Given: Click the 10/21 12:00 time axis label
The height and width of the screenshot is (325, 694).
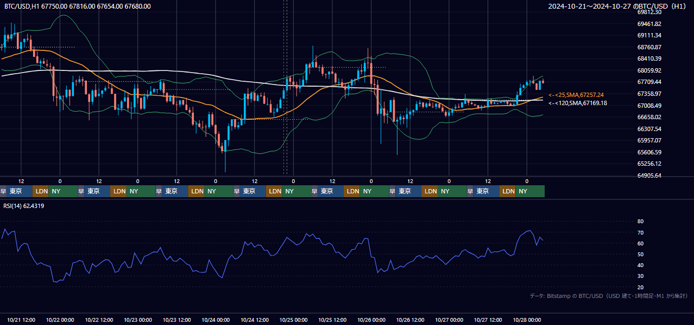Looking at the screenshot, I should [x=21, y=320].
